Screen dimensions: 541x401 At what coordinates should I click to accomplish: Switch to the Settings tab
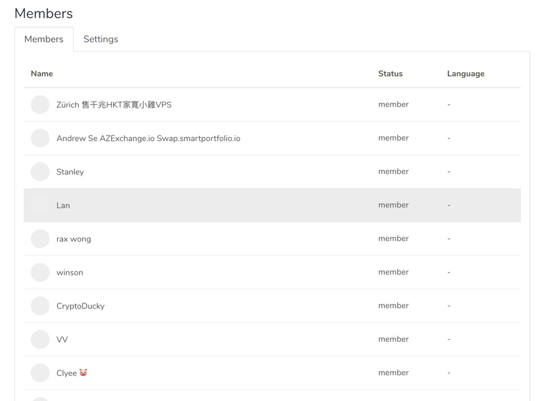101,39
